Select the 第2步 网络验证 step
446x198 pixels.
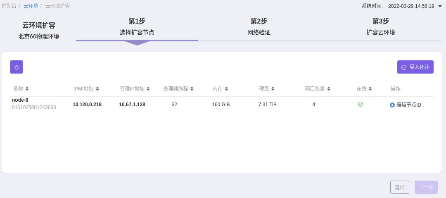click(259, 27)
